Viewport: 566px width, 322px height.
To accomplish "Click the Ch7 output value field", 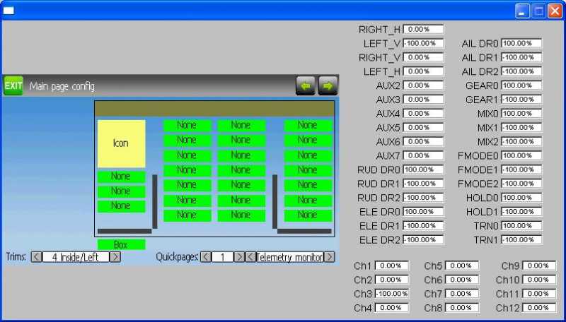I will coord(462,294).
